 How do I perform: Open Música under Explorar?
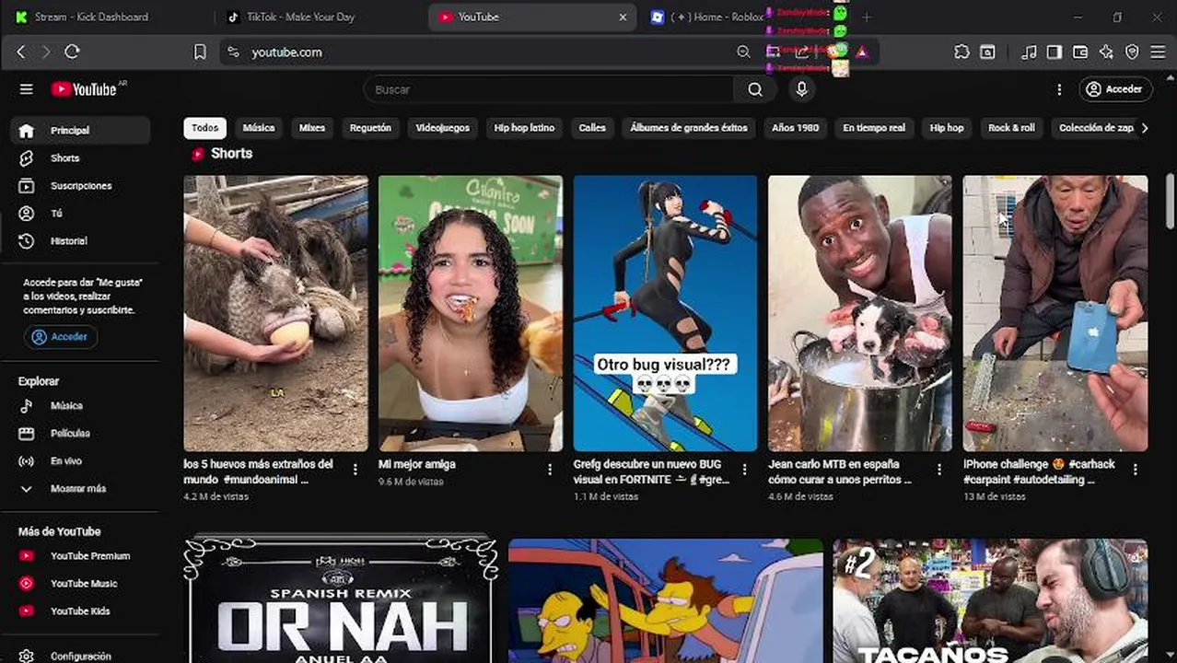tap(81, 406)
